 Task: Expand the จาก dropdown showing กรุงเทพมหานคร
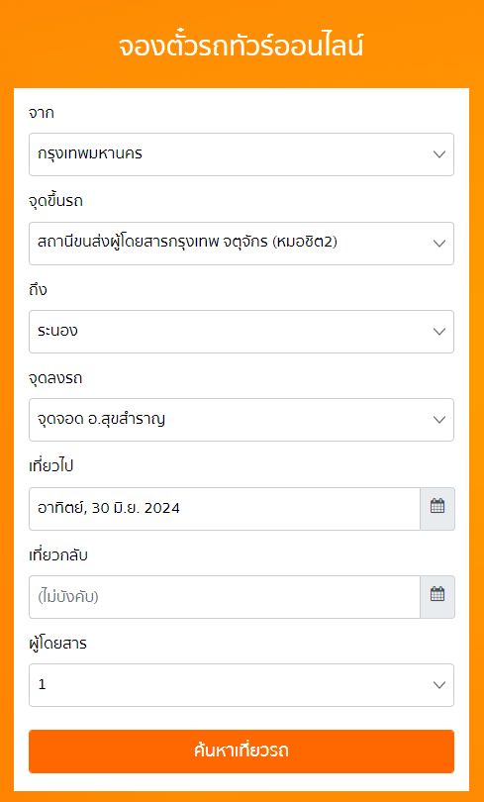click(x=242, y=154)
